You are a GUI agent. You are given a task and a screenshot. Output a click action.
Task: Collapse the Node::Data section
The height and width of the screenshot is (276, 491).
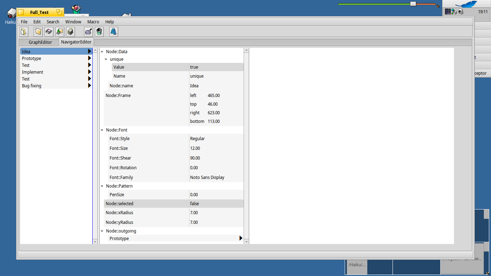click(102, 52)
